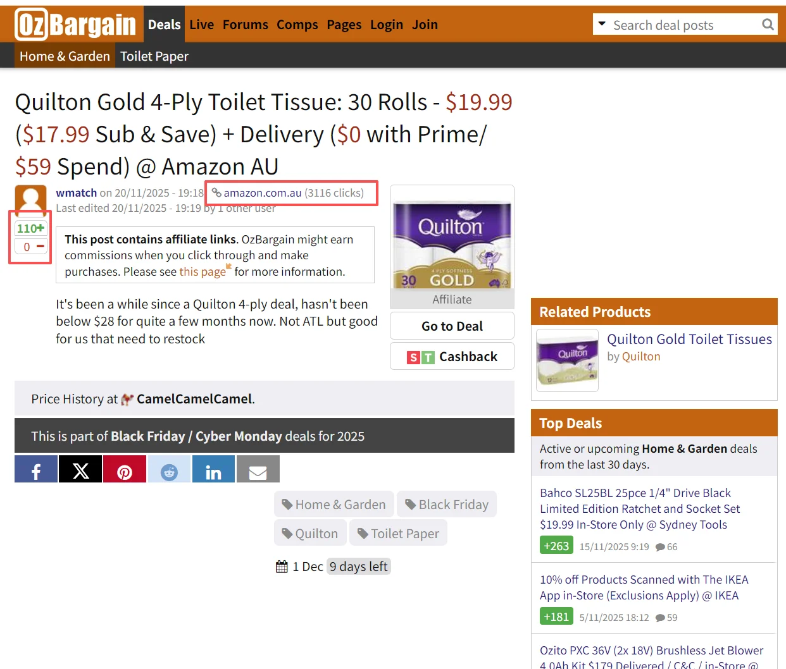Pin the deal to Pinterest
Screen dimensions: 786x669
click(125, 469)
